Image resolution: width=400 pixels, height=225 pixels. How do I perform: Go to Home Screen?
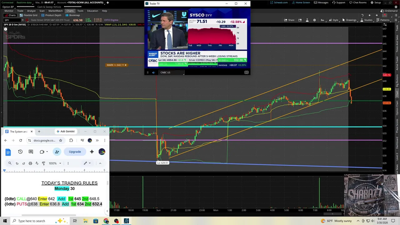coord(301,2)
